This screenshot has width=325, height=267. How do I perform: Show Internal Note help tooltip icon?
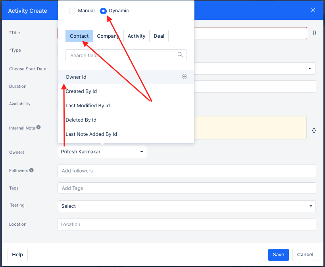pyautogui.click(x=38, y=128)
